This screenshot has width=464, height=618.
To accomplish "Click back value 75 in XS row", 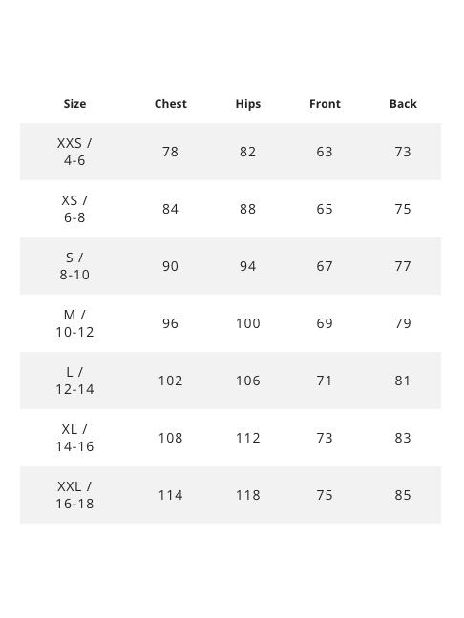I will click(x=403, y=209).
